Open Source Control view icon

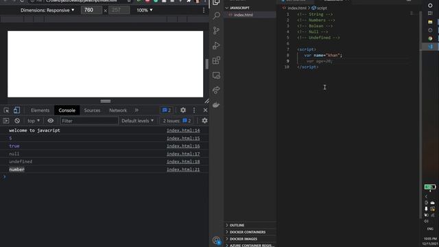click(x=216, y=30)
